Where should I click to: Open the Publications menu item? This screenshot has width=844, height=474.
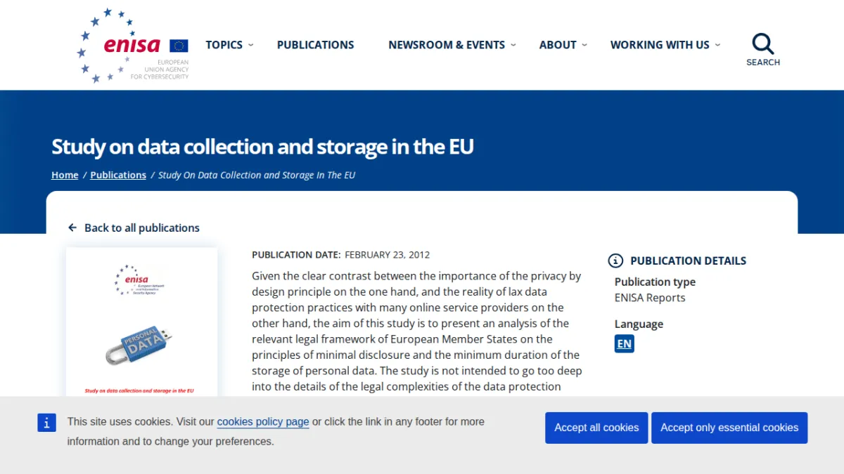[x=316, y=45]
